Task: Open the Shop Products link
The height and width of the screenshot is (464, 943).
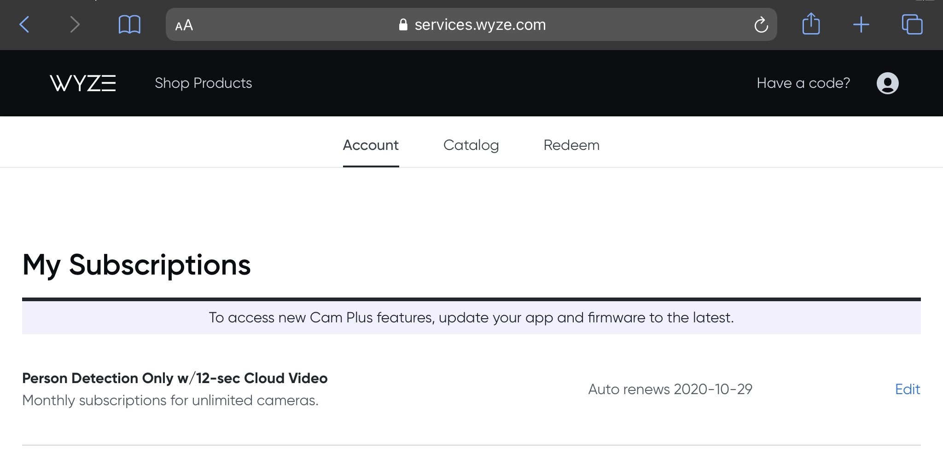Action: click(x=204, y=83)
